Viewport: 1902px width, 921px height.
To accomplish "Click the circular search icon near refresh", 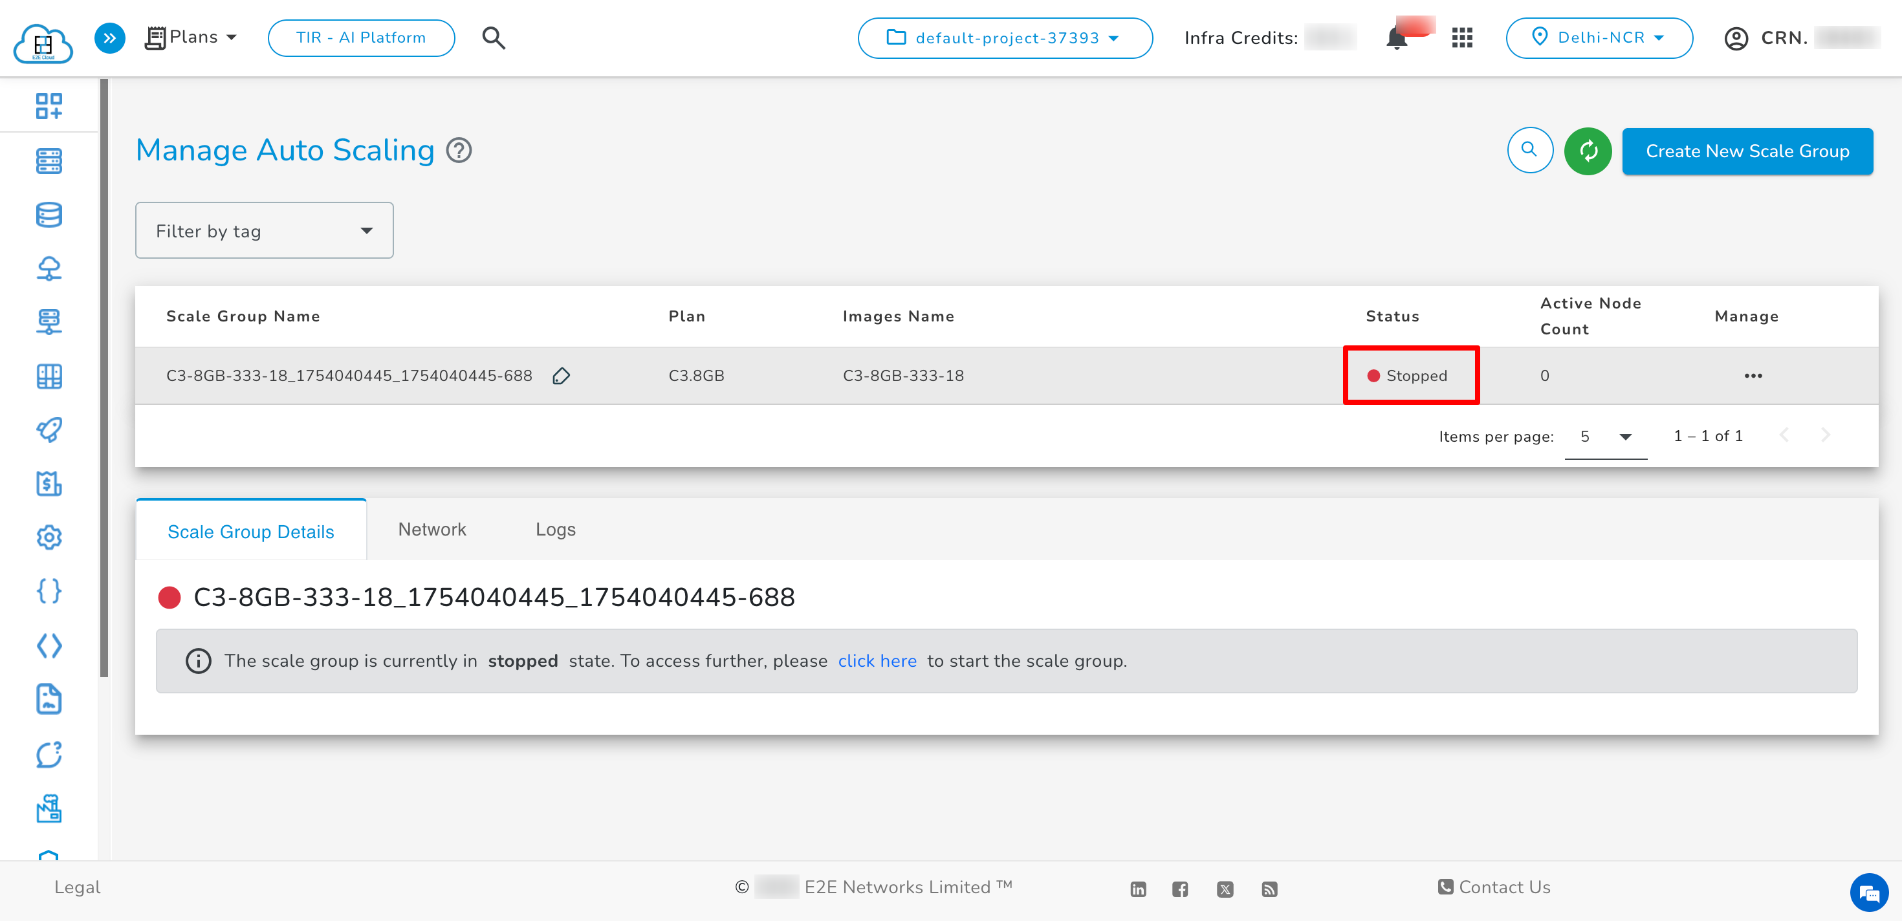I will coord(1529,151).
